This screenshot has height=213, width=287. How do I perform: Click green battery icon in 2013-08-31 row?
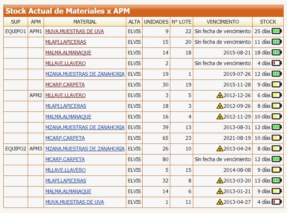point(277,127)
